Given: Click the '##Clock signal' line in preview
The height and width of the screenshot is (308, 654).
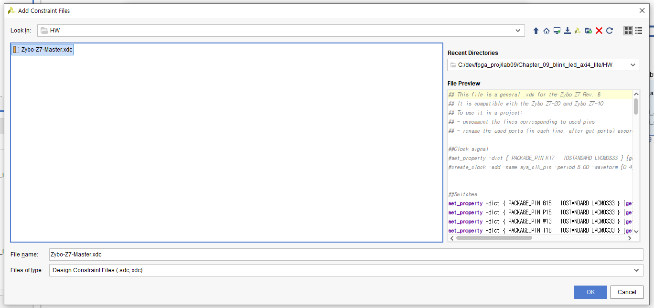Looking at the screenshot, I should point(469,149).
